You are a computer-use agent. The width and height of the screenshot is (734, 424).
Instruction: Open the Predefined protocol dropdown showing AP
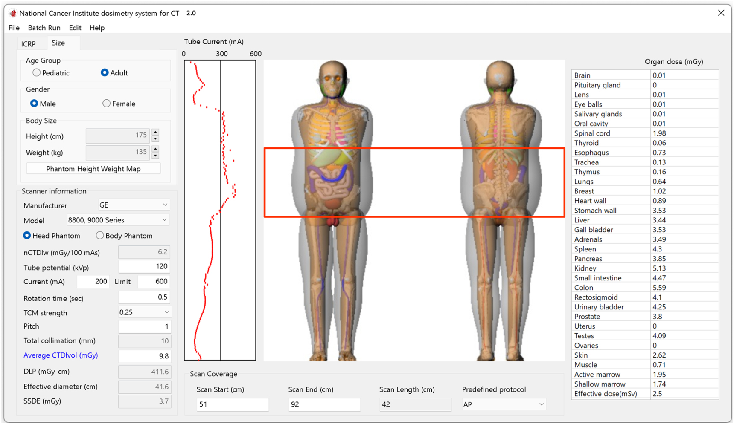click(504, 404)
